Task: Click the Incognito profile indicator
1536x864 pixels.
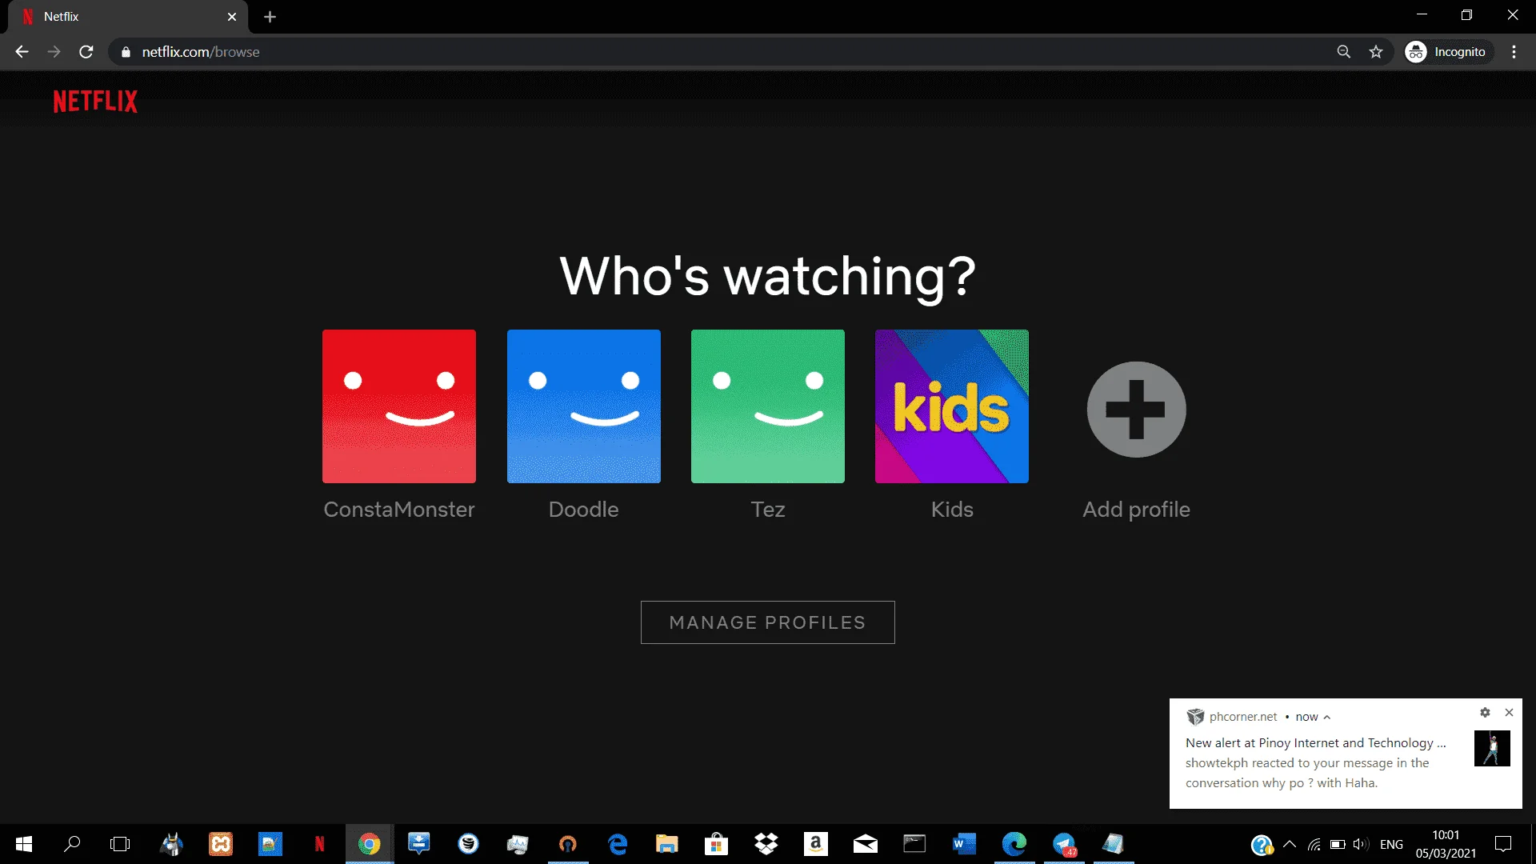Action: point(1449,52)
